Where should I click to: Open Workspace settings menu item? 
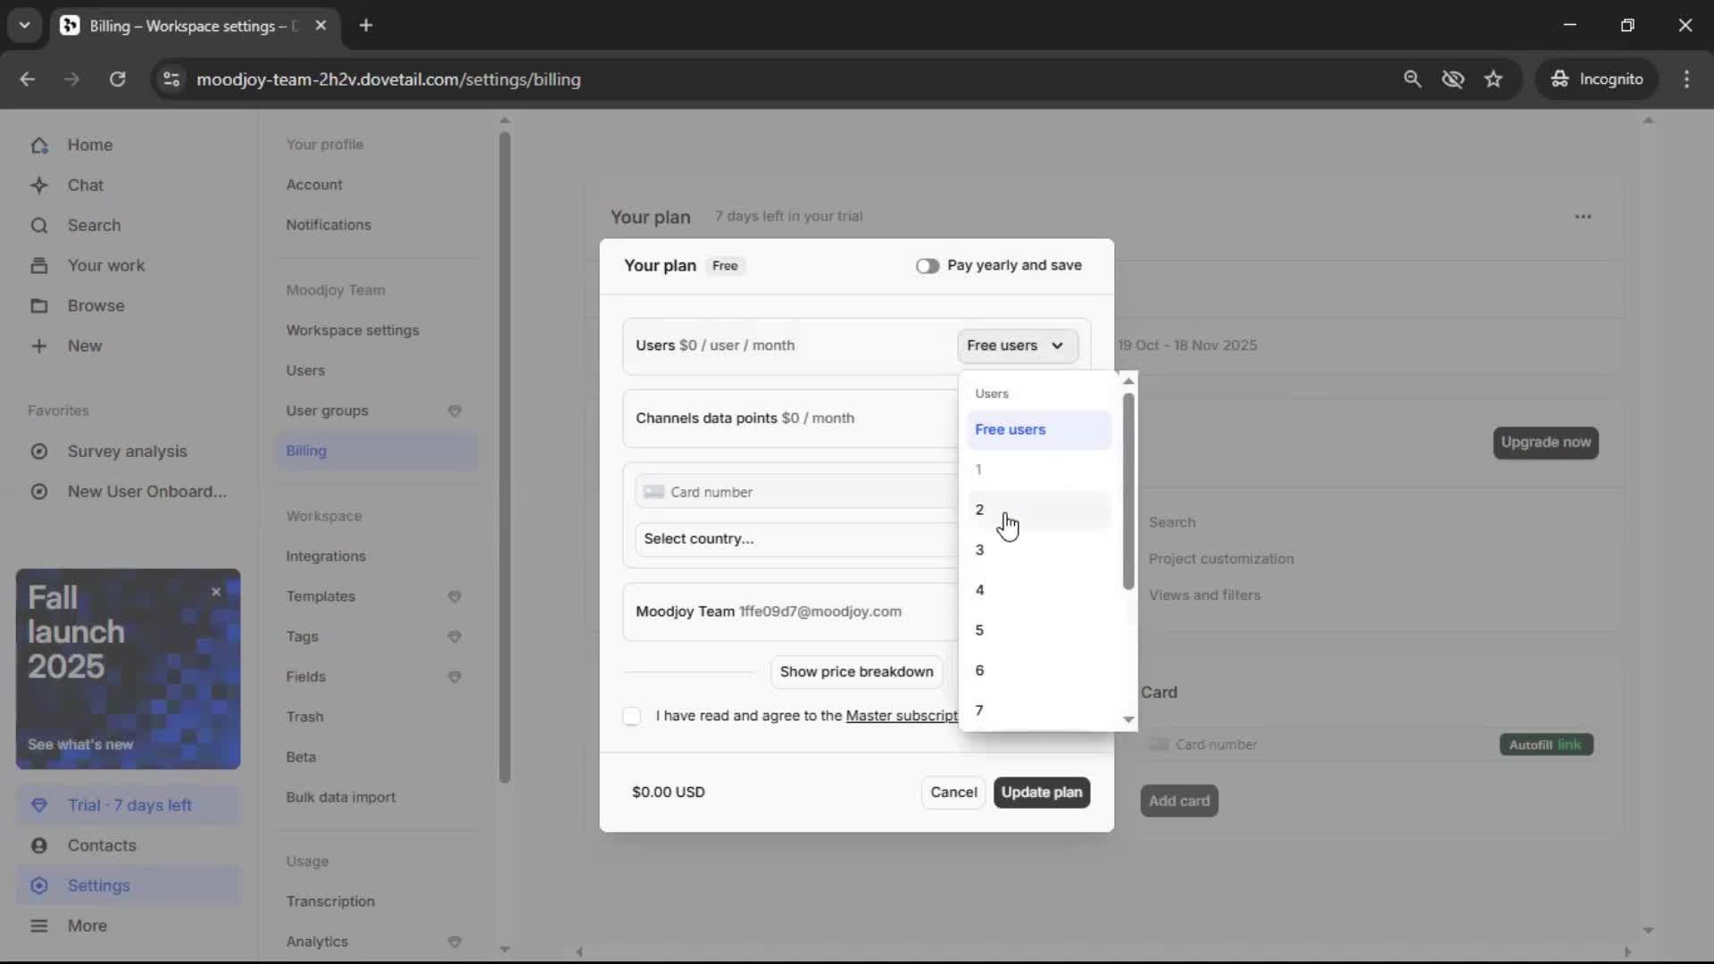pyautogui.click(x=352, y=330)
